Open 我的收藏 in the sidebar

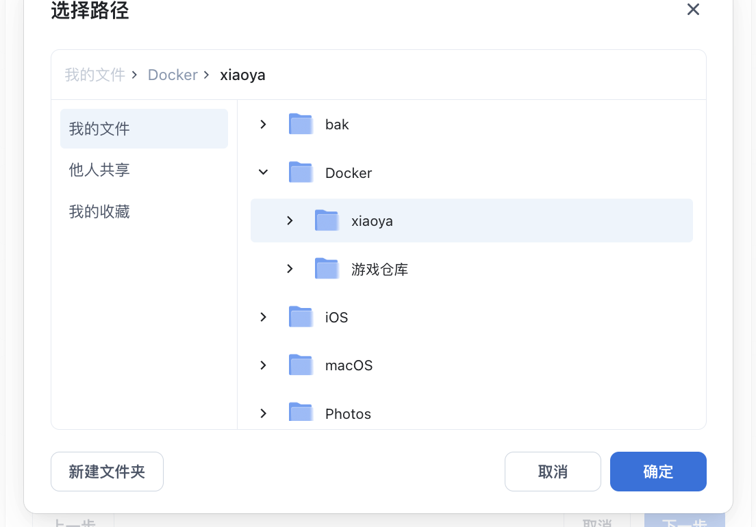point(100,212)
